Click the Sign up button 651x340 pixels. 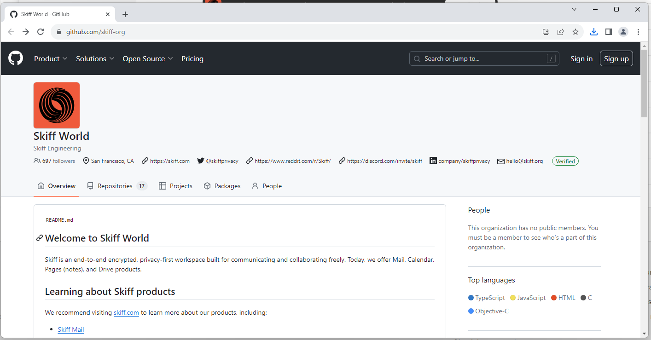(616, 58)
